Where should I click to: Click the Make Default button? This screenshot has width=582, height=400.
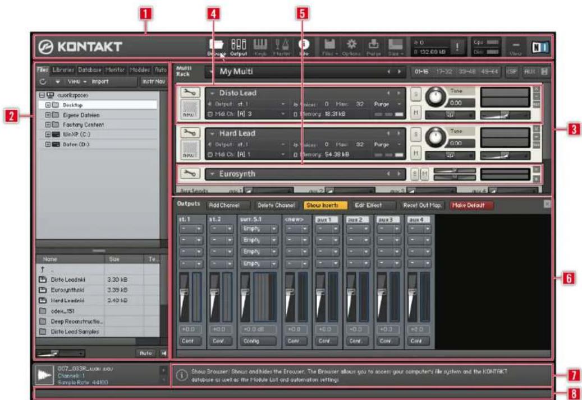471,205
